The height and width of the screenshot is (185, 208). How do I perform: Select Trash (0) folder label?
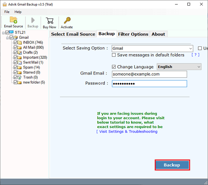(x=30, y=77)
